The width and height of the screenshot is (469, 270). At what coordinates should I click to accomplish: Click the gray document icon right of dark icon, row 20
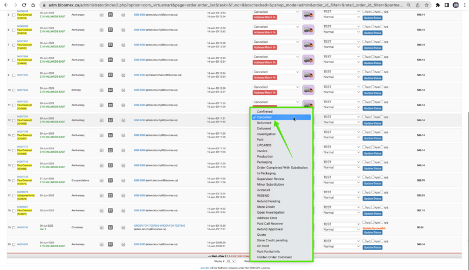[x=123, y=244]
